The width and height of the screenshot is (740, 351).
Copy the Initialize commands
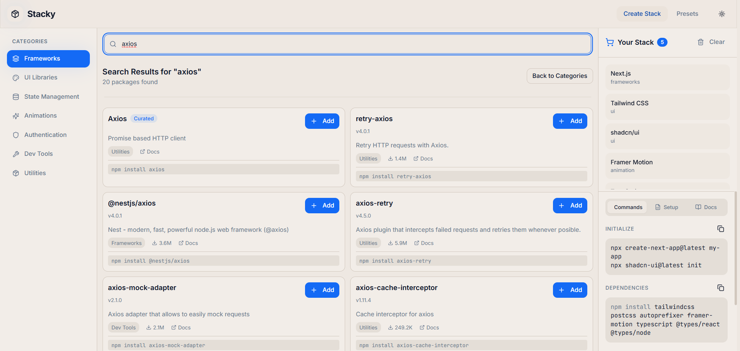point(721,229)
